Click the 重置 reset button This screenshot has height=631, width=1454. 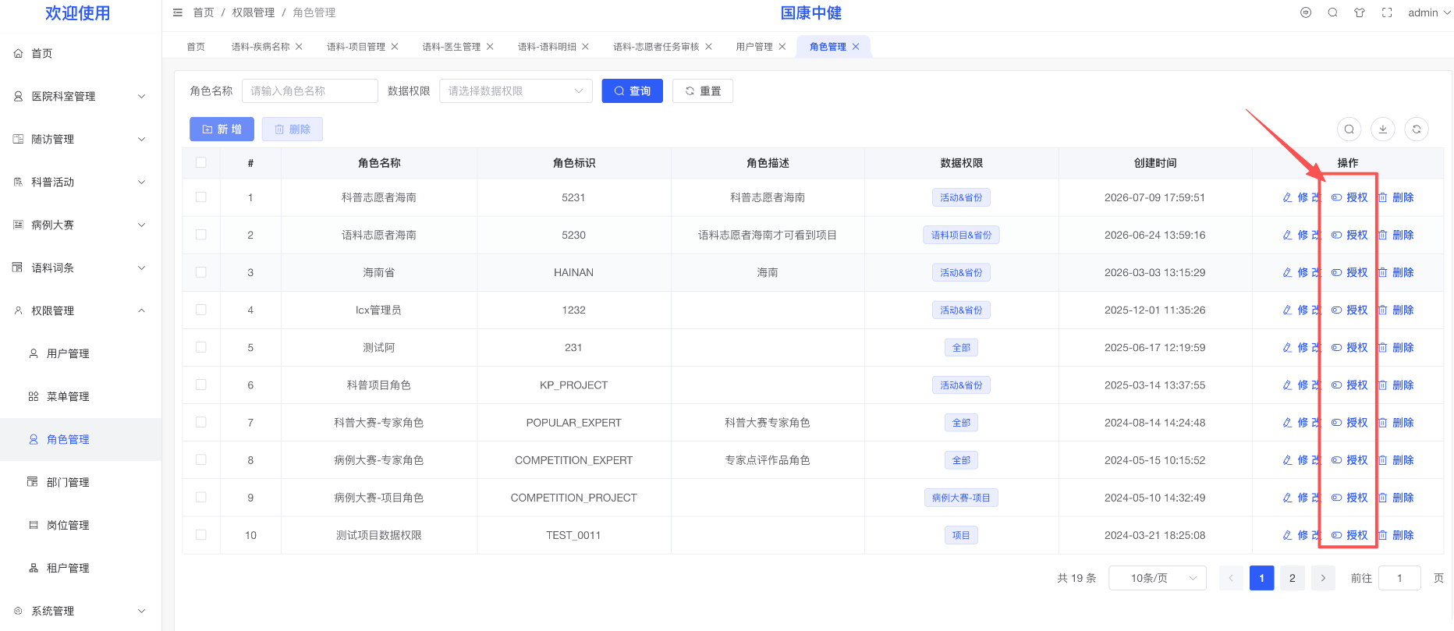pos(703,91)
